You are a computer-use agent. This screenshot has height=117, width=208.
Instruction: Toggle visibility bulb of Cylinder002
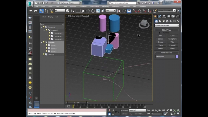click(49, 36)
